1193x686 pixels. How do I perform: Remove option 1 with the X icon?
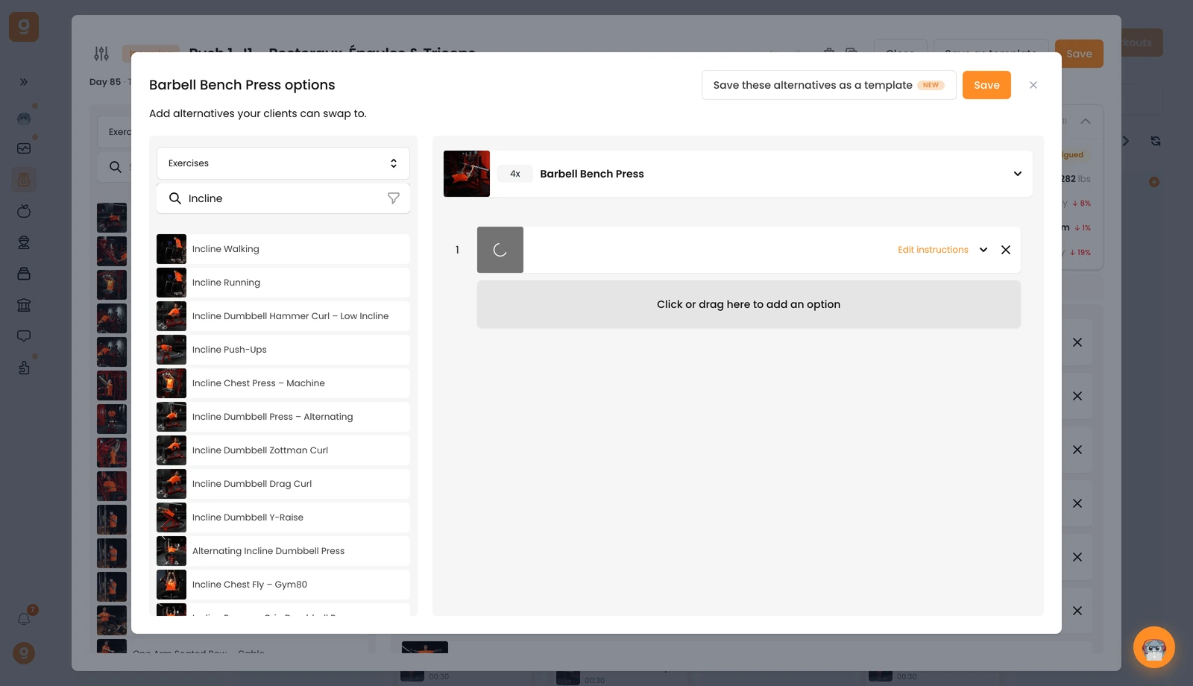[x=1006, y=250]
